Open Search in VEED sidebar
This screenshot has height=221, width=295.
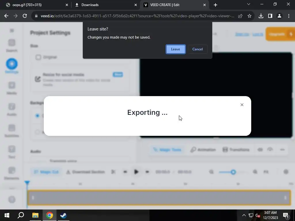pyautogui.click(x=12, y=45)
